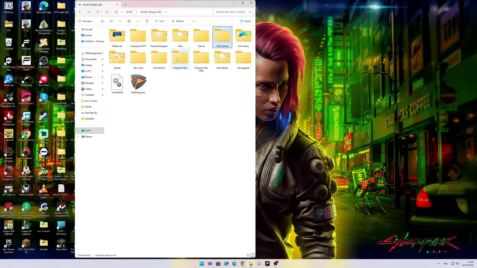Screen dimensions: 477x268
Task: Expand chevron after Ancien Disque (D:) breadcrumb
Action: pos(165,12)
